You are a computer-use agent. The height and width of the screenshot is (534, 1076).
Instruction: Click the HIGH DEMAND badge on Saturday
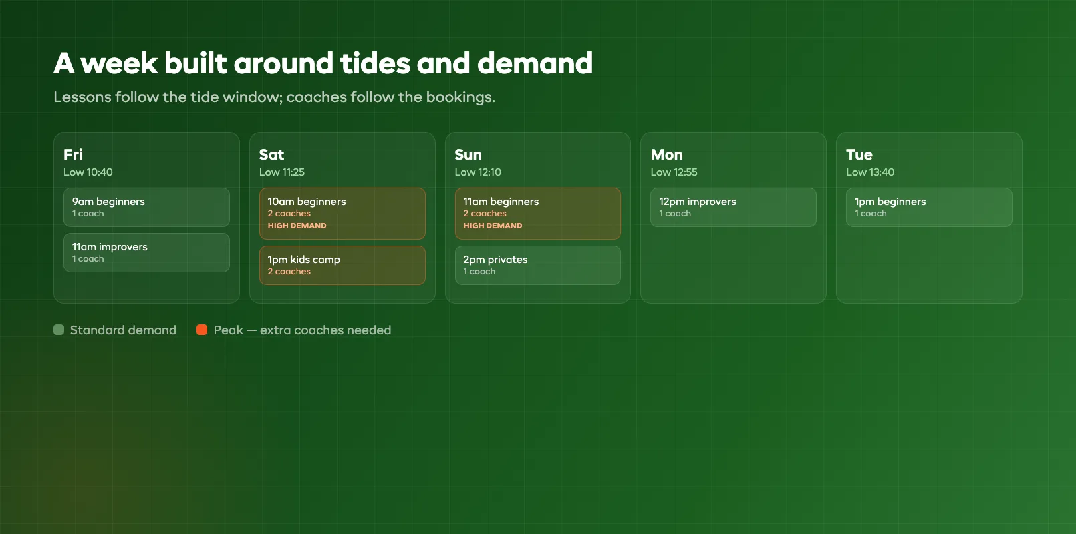point(297,226)
